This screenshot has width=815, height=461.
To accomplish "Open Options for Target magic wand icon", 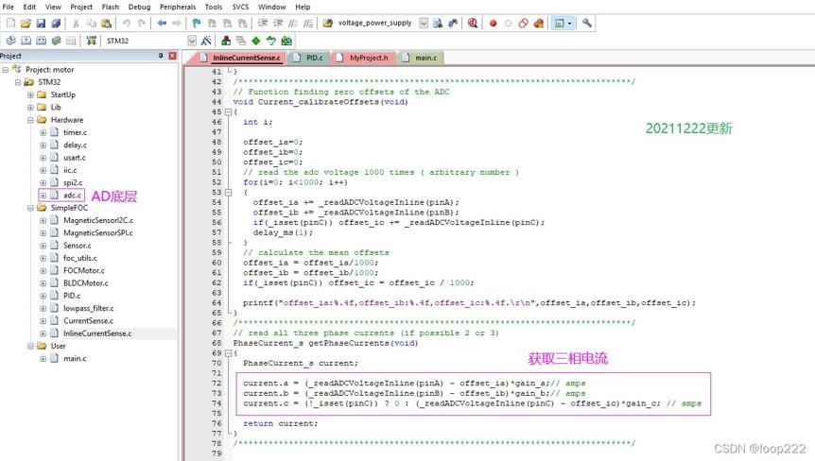I will tap(206, 41).
